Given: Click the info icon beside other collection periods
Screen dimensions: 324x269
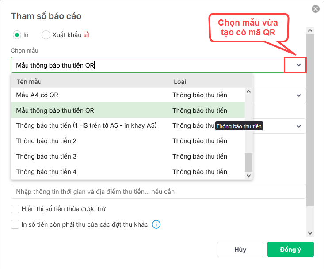Looking at the screenshot, I should [156, 224].
